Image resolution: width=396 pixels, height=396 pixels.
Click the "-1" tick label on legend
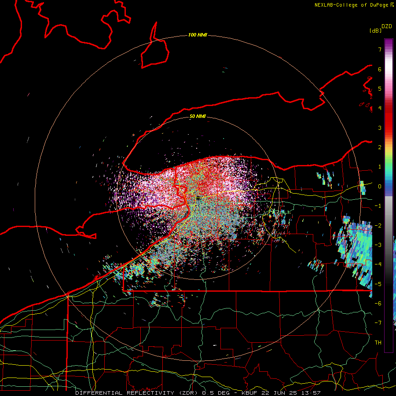coord(378,206)
